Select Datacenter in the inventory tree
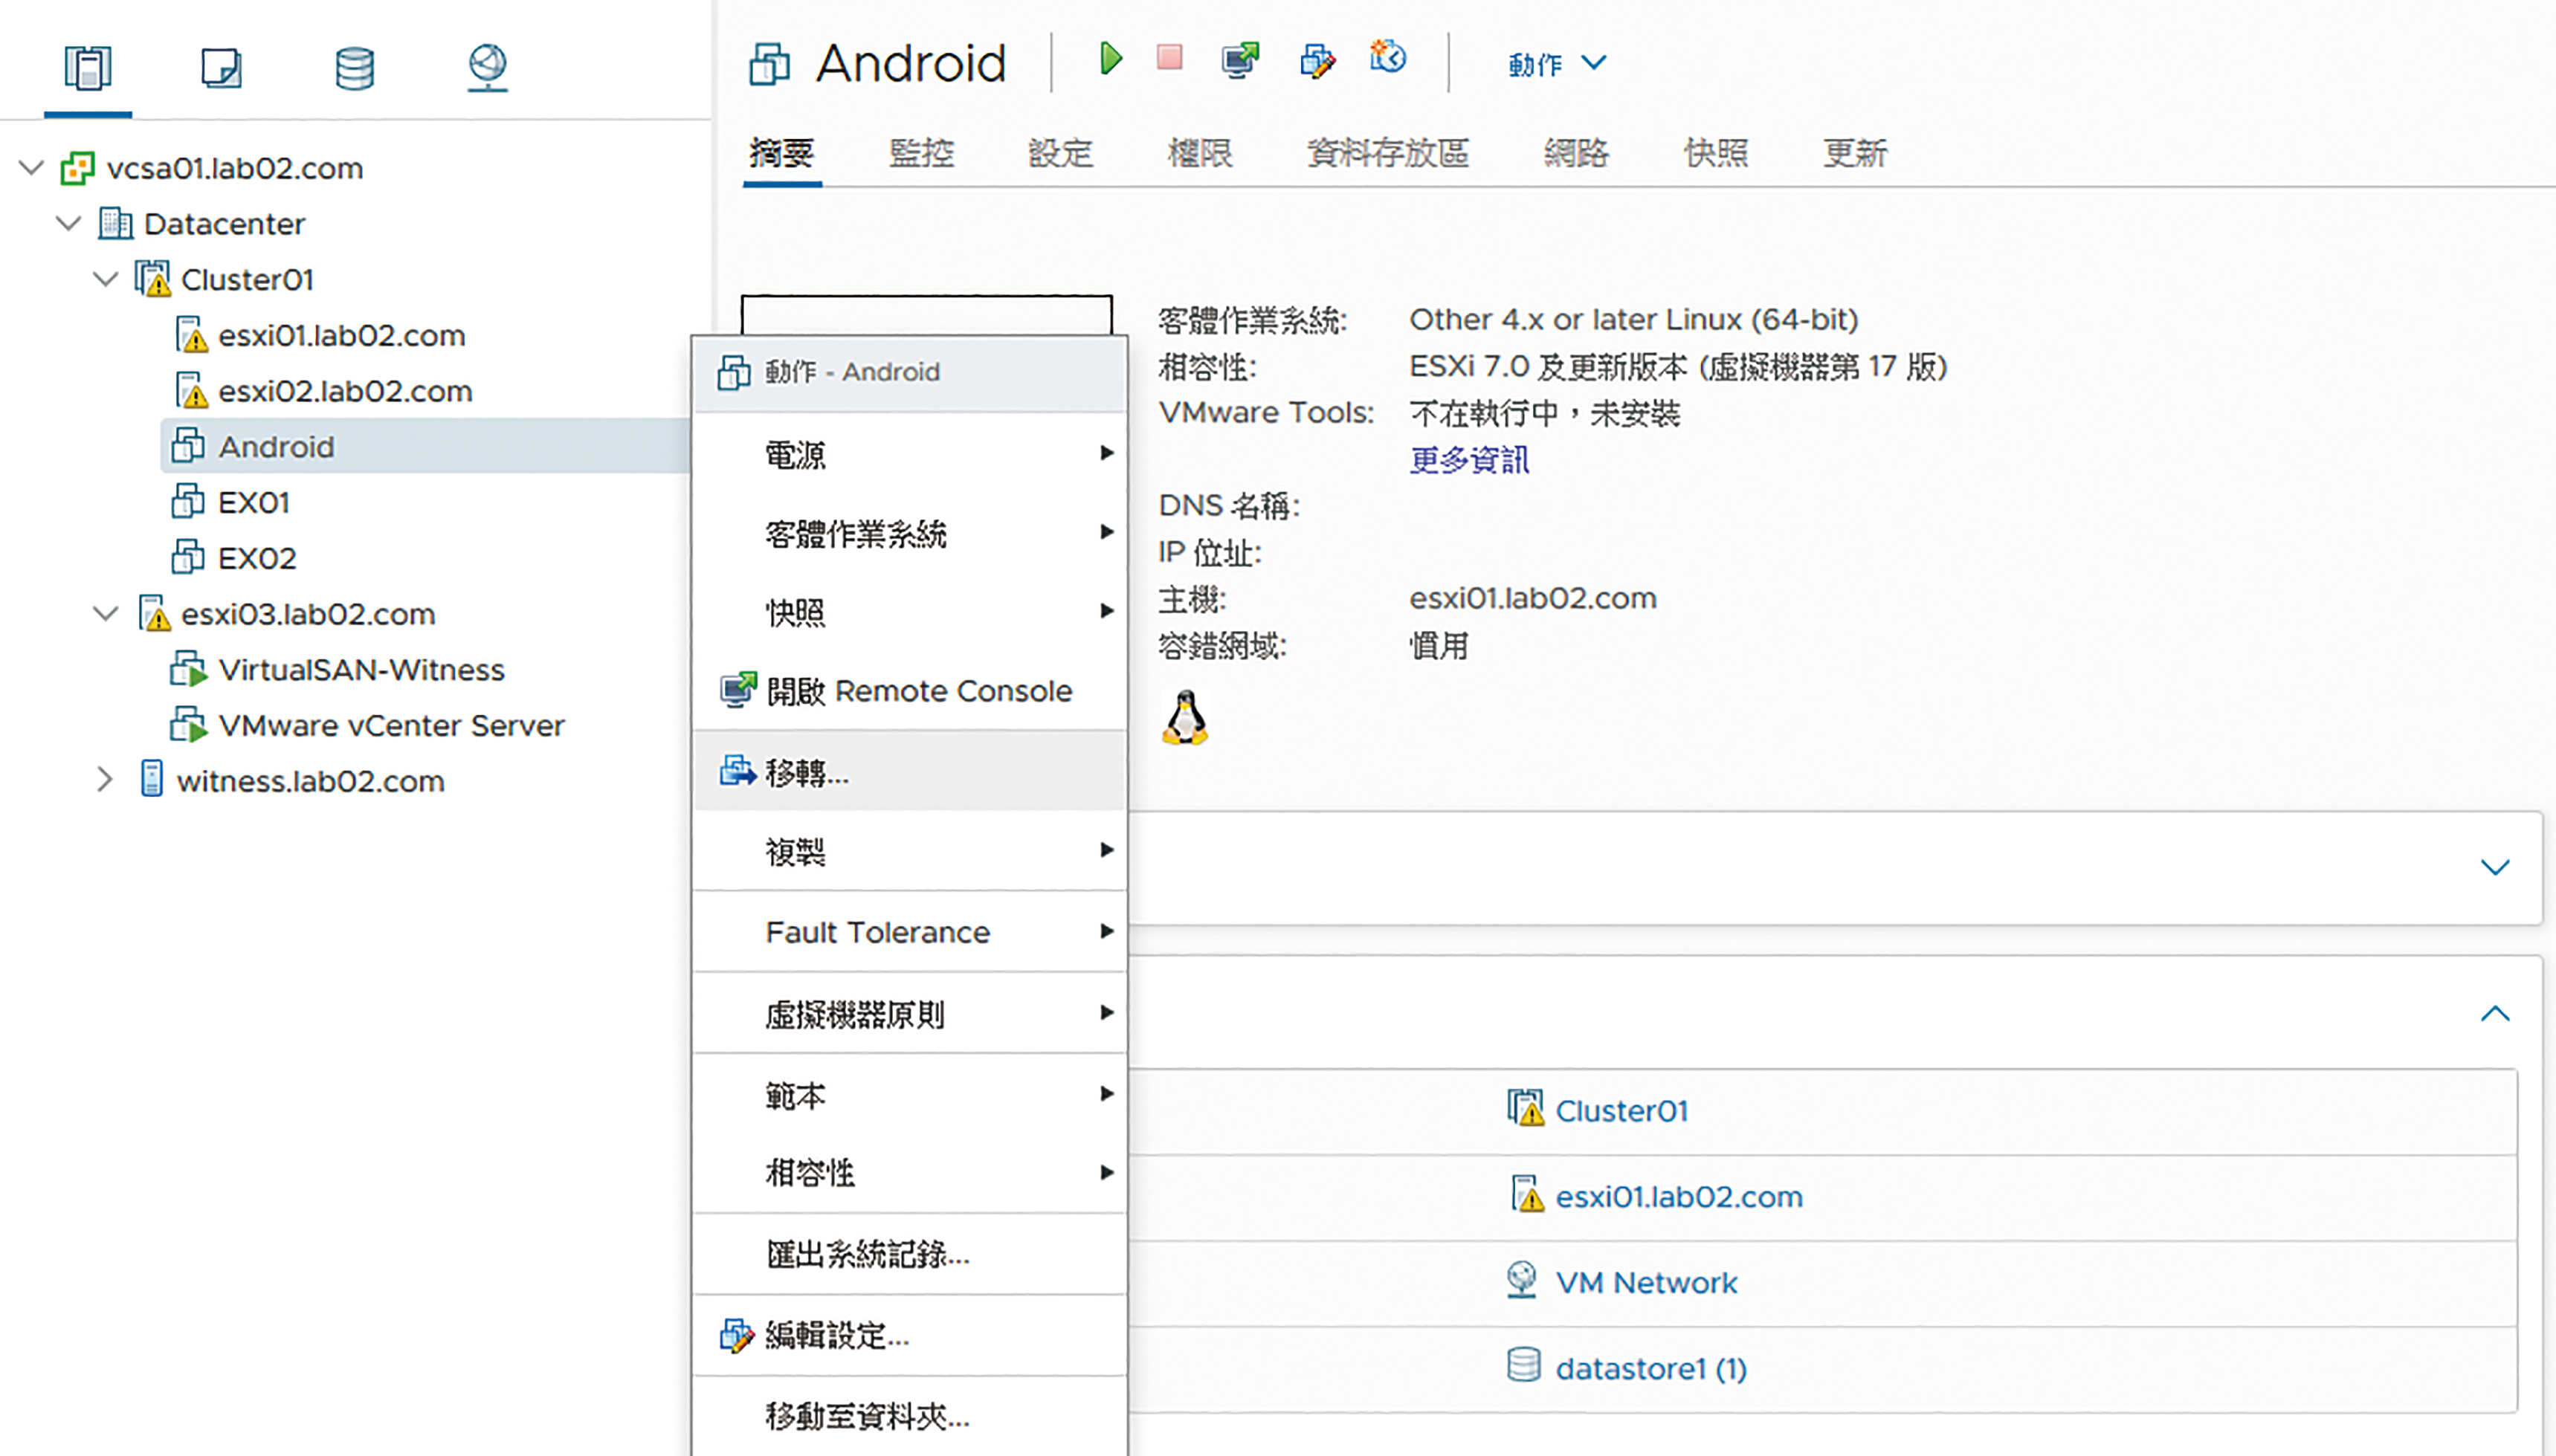The height and width of the screenshot is (1456, 2556). (x=224, y=223)
